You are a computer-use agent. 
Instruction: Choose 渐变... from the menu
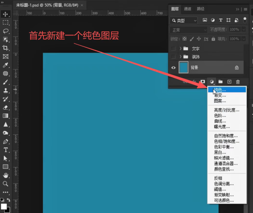tap(227, 95)
